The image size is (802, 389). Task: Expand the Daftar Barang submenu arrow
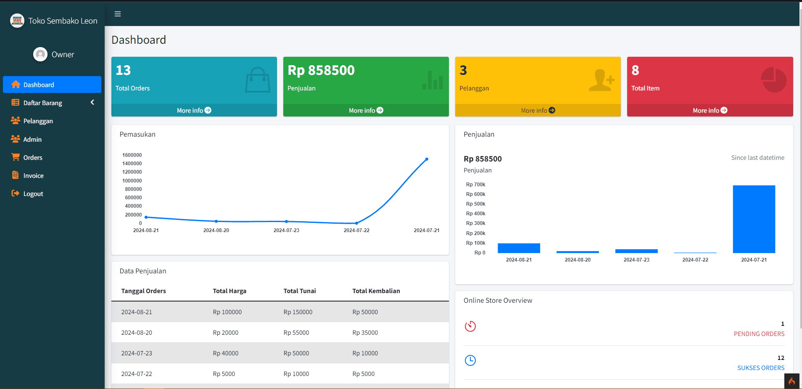click(x=92, y=103)
